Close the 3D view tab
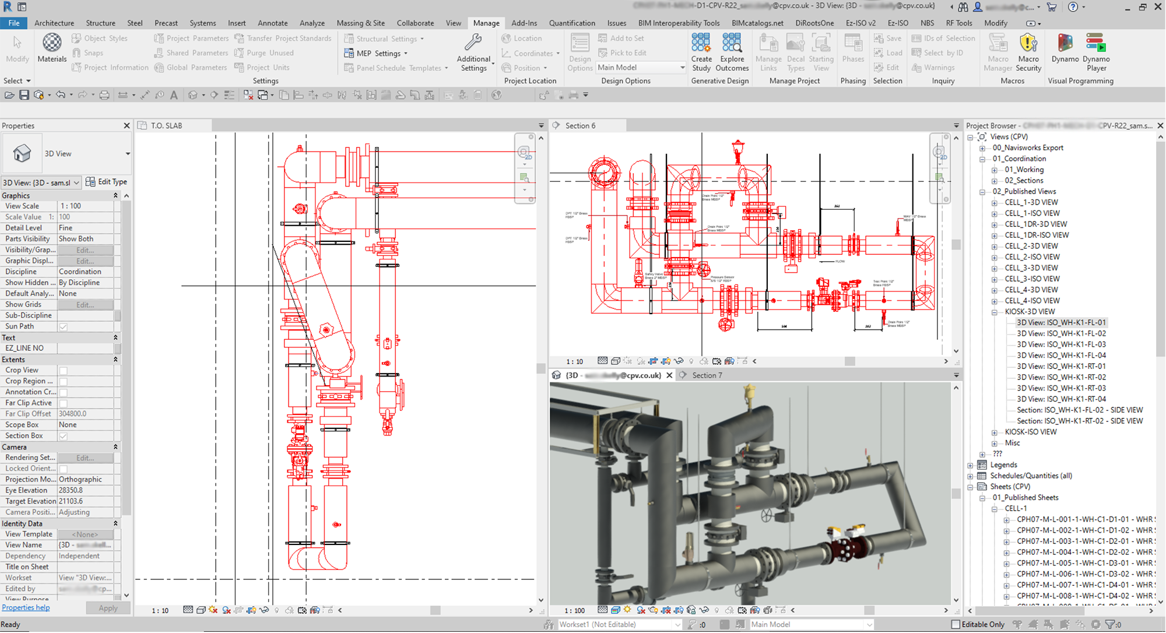1166x633 pixels. pyautogui.click(x=669, y=375)
